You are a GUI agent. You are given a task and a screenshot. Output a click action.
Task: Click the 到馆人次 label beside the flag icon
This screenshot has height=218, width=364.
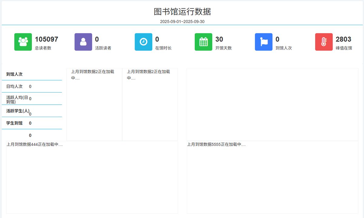(x=284, y=48)
